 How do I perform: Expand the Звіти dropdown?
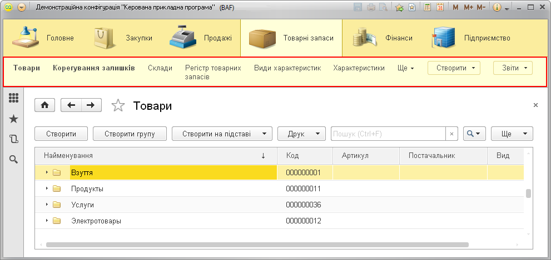click(513, 68)
